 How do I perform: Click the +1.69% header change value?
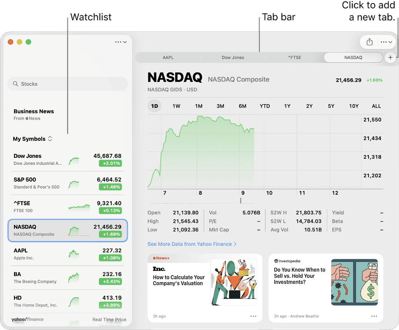[374, 80]
